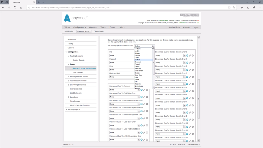
Task: Open the Tracing section
Action: [70, 44]
